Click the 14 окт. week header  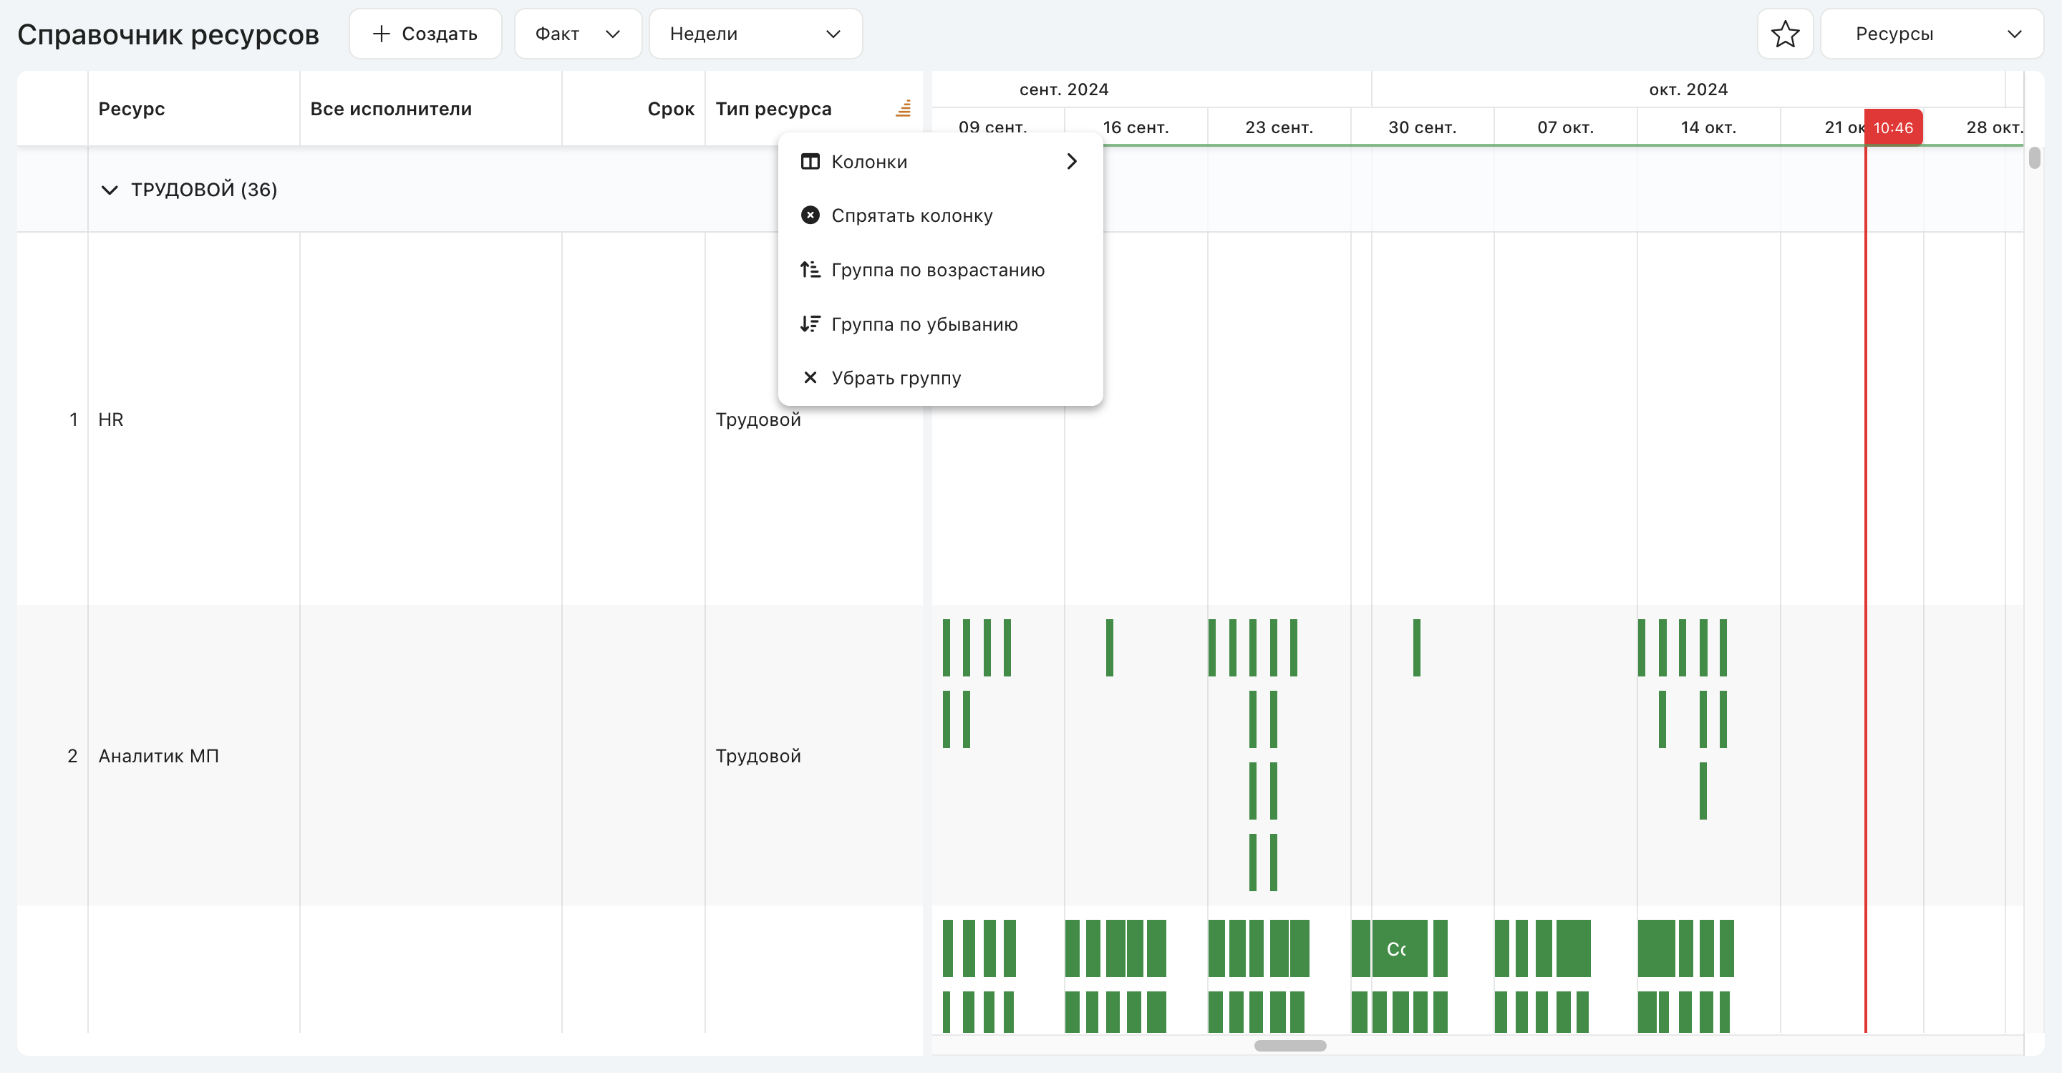click(1708, 127)
